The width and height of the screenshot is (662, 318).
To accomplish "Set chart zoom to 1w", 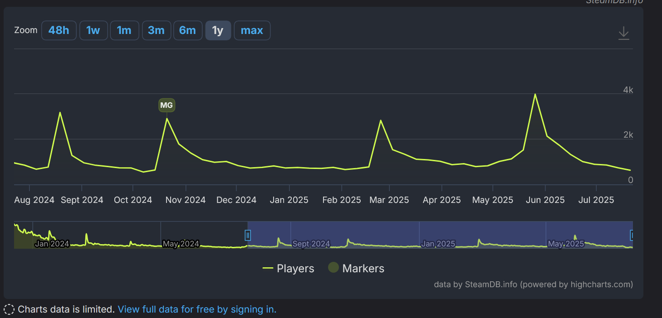I will coord(93,30).
